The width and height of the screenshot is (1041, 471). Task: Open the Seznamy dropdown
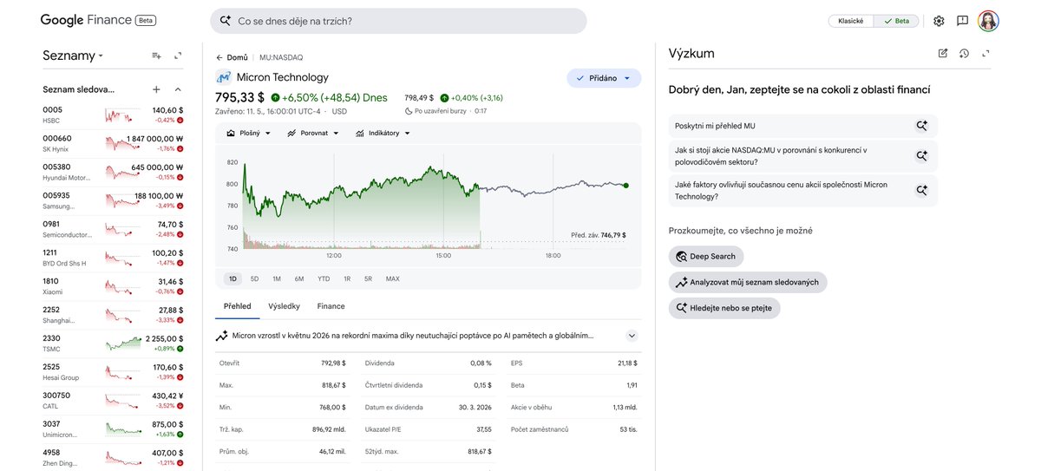pyautogui.click(x=73, y=56)
